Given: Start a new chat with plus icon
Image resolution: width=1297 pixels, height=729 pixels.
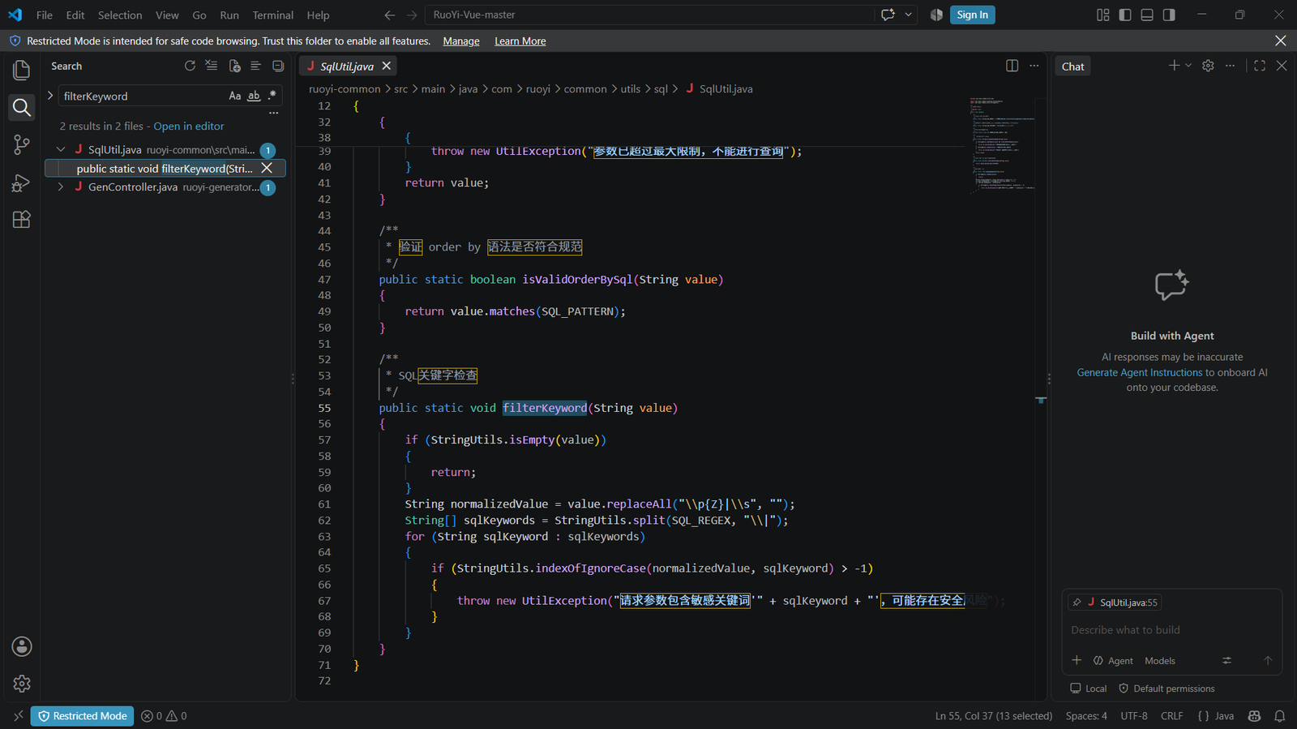Looking at the screenshot, I should (1174, 66).
